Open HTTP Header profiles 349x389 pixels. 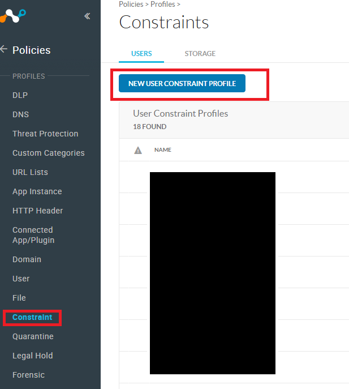[x=37, y=211]
